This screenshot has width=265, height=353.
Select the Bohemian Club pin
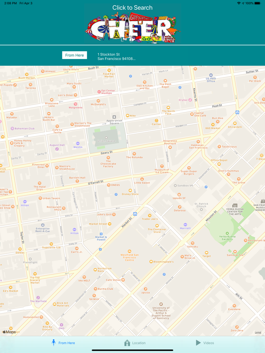(12, 129)
